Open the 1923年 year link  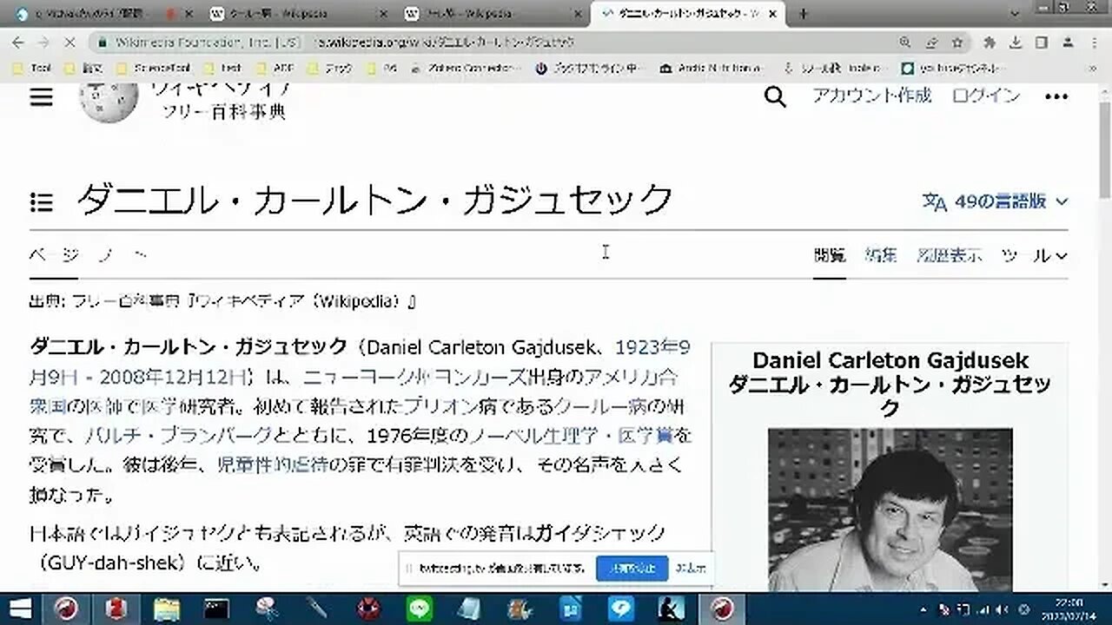647,348
